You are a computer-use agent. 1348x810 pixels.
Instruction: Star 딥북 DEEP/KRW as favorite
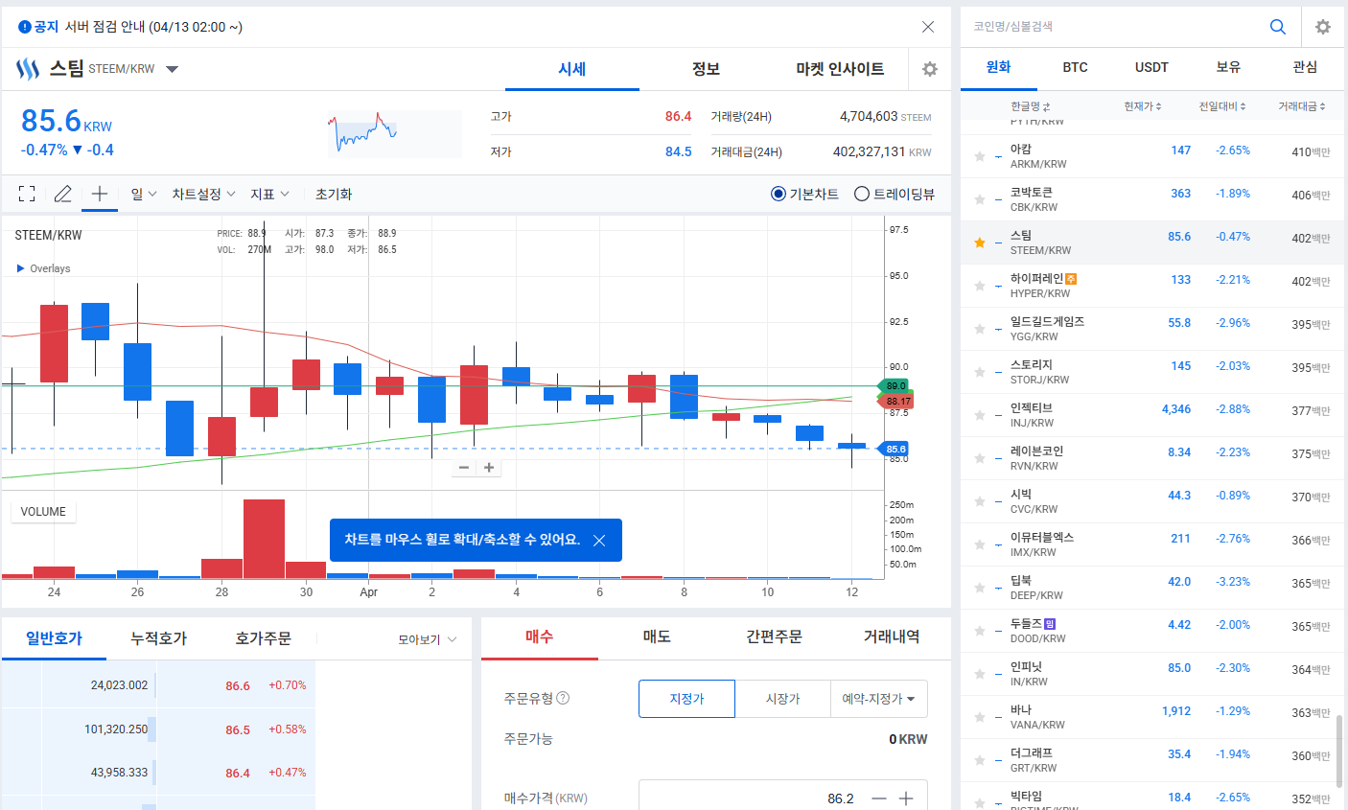[x=980, y=588]
